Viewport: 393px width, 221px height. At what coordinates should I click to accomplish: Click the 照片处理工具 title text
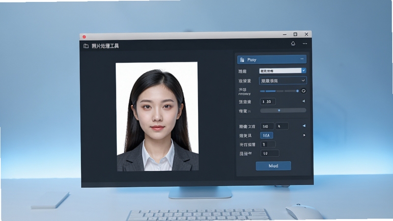click(x=105, y=46)
